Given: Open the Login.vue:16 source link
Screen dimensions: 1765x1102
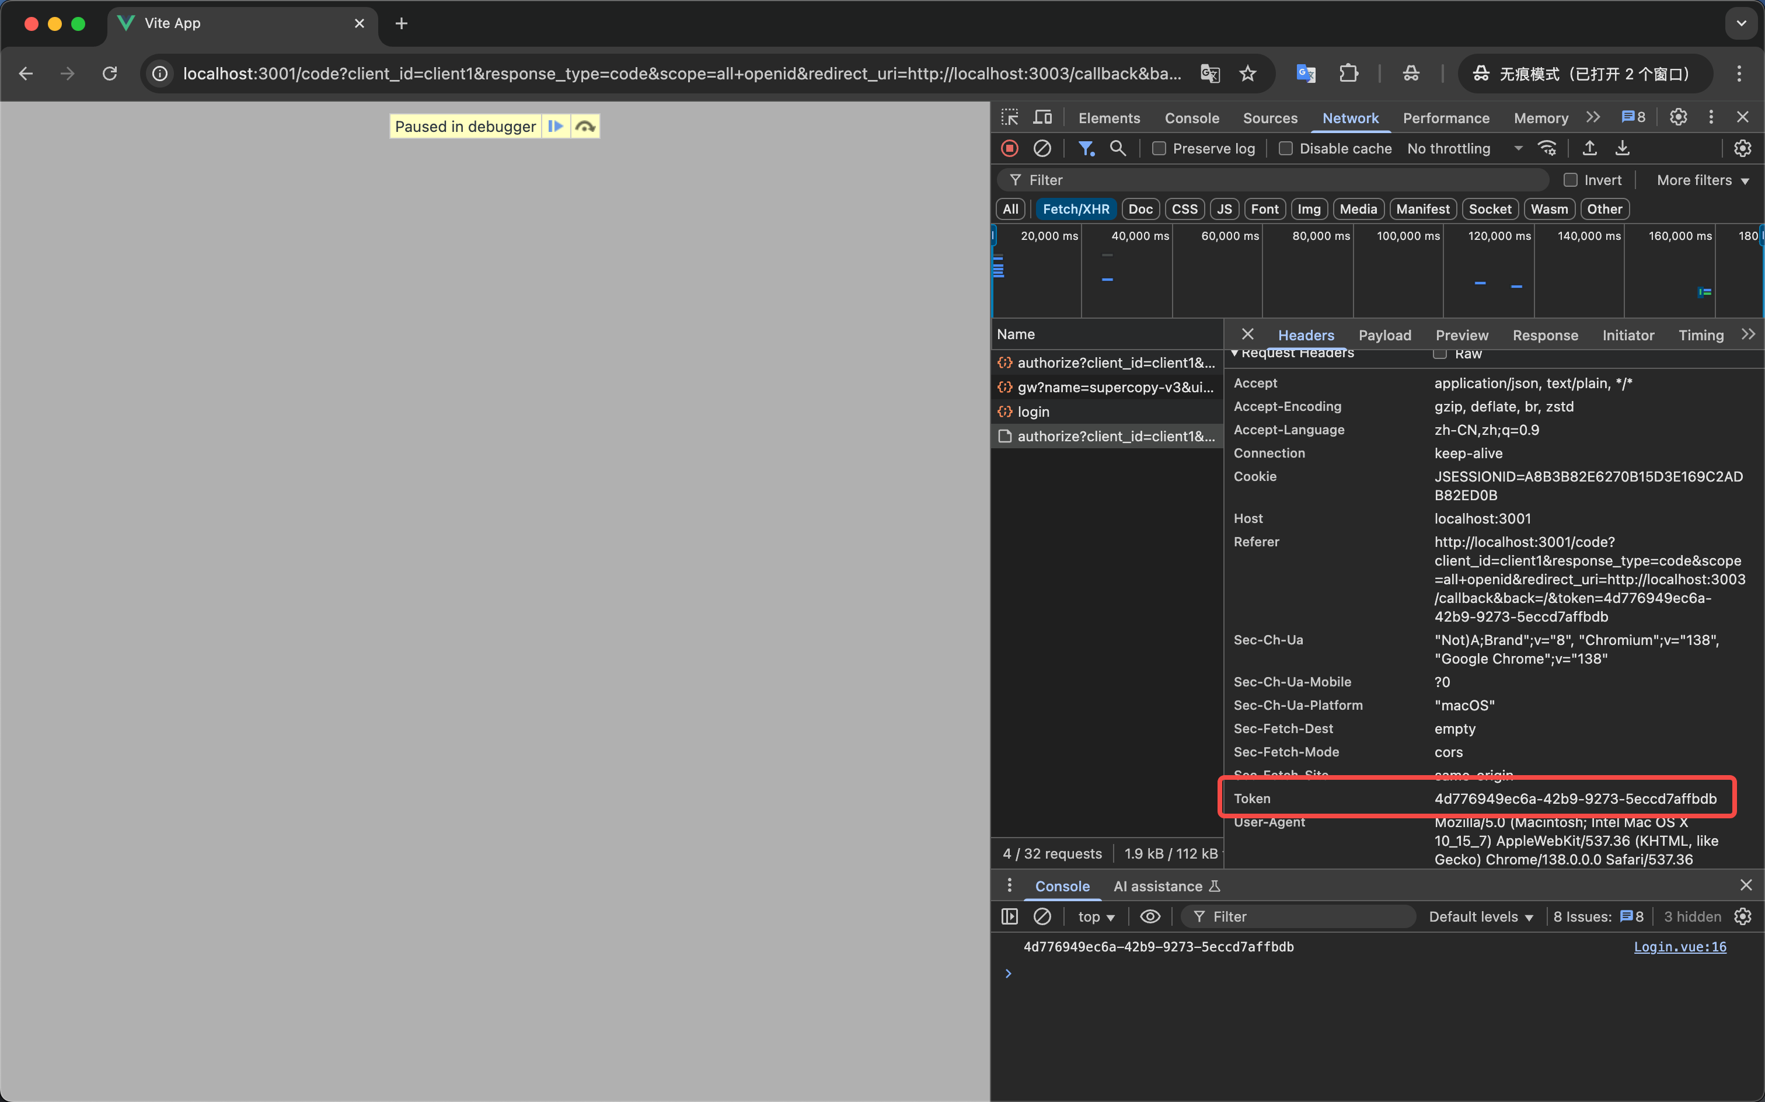Looking at the screenshot, I should (1680, 947).
